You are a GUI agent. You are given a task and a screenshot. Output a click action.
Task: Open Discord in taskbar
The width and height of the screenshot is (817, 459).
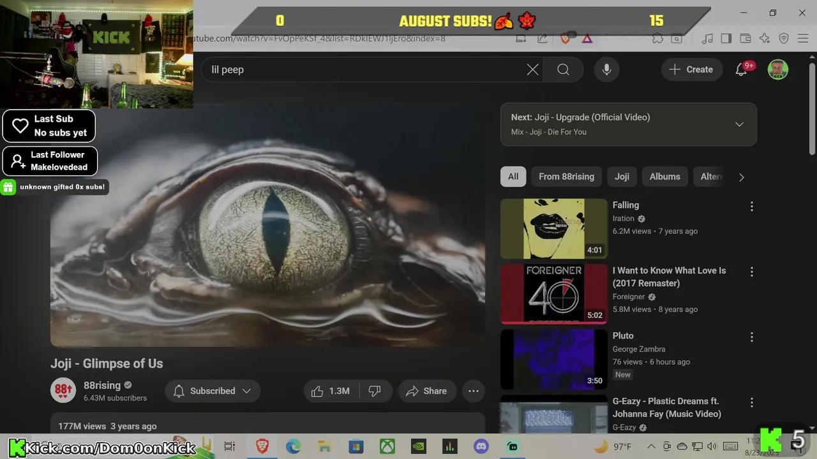(x=481, y=446)
